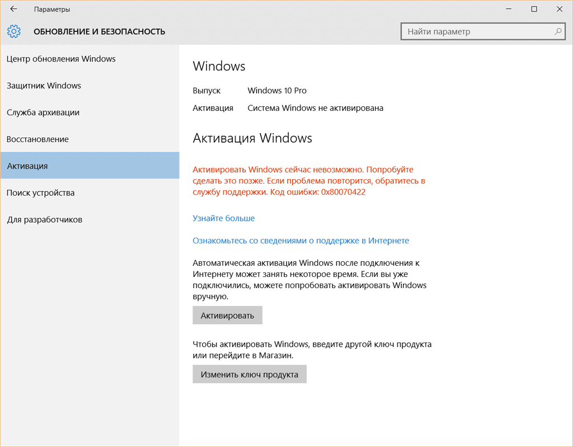The height and width of the screenshot is (447, 573).
Task: Go back with the arrow icon
Action: 14,9
